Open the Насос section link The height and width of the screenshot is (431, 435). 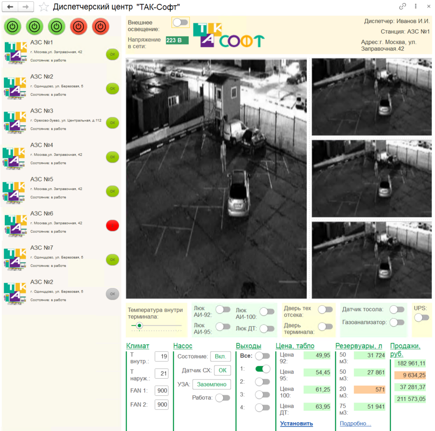click(183, 346)
